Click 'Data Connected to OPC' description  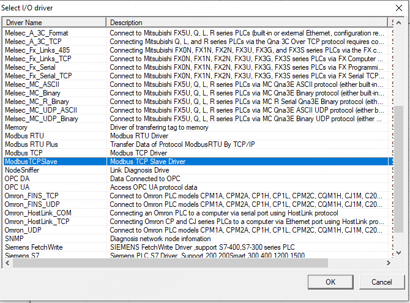click(145, 179)
